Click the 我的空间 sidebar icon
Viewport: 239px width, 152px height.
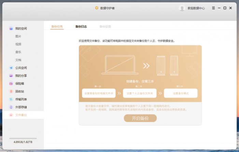[11, 29]
